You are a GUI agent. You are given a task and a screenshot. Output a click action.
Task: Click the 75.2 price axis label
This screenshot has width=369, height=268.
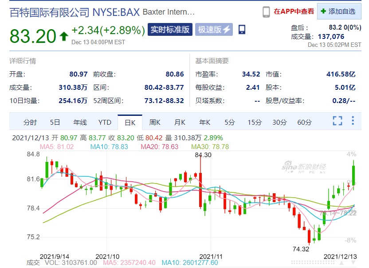point(33,237)
